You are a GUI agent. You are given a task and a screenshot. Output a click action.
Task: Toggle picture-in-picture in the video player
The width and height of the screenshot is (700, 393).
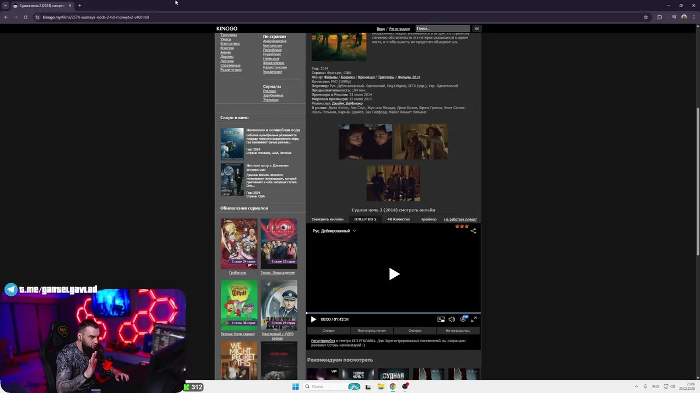(x=441, y=319)
